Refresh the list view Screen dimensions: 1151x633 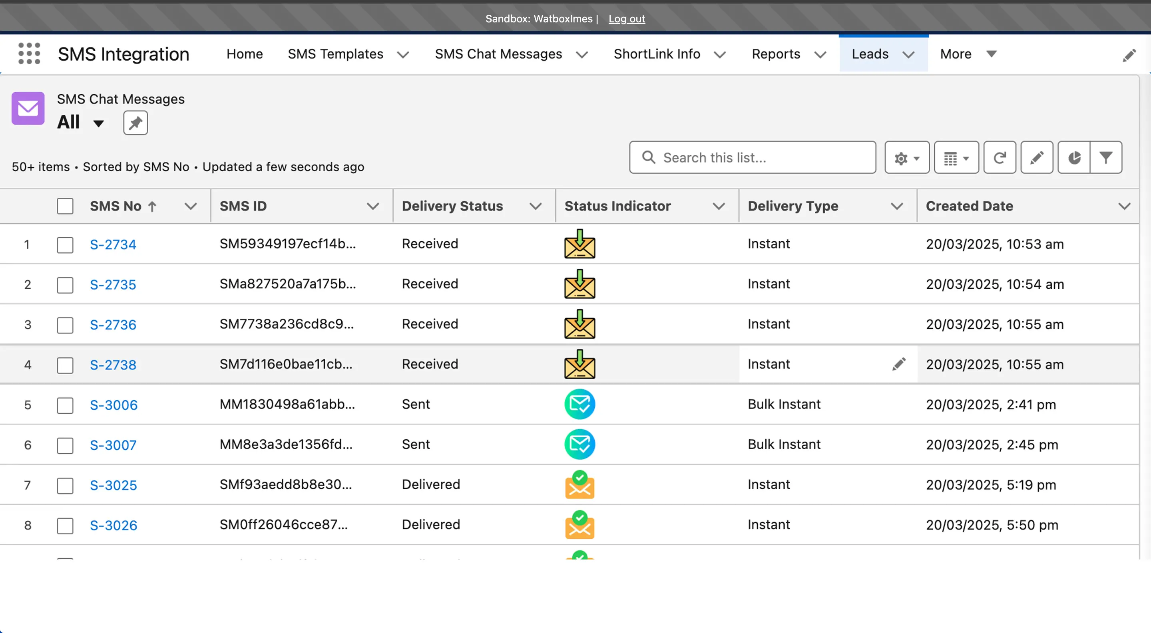(x=1000, y=158)
